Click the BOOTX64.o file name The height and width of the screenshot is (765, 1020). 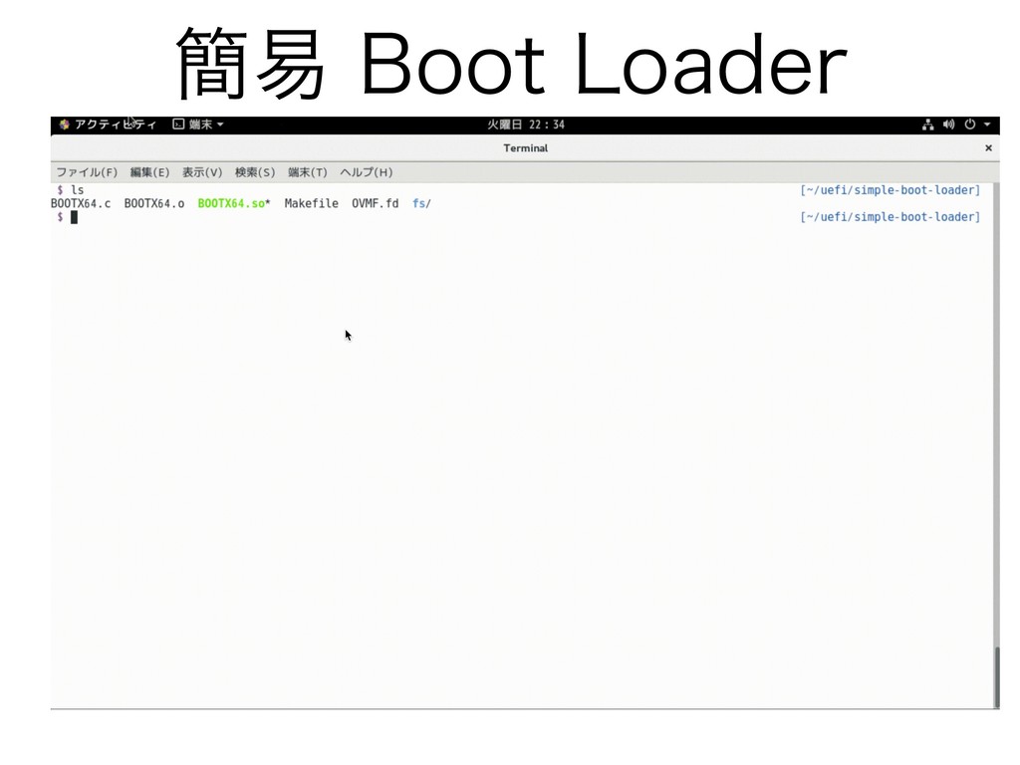click(154, 203)
